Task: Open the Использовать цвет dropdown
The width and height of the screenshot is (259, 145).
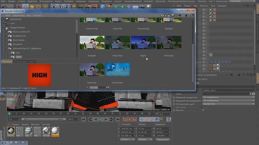Action: click(228, 104)
